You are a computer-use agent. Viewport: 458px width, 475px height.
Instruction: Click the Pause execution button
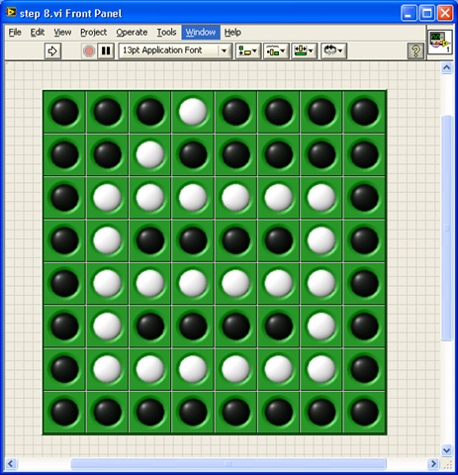pyautogui.click(x=106, y=51)
